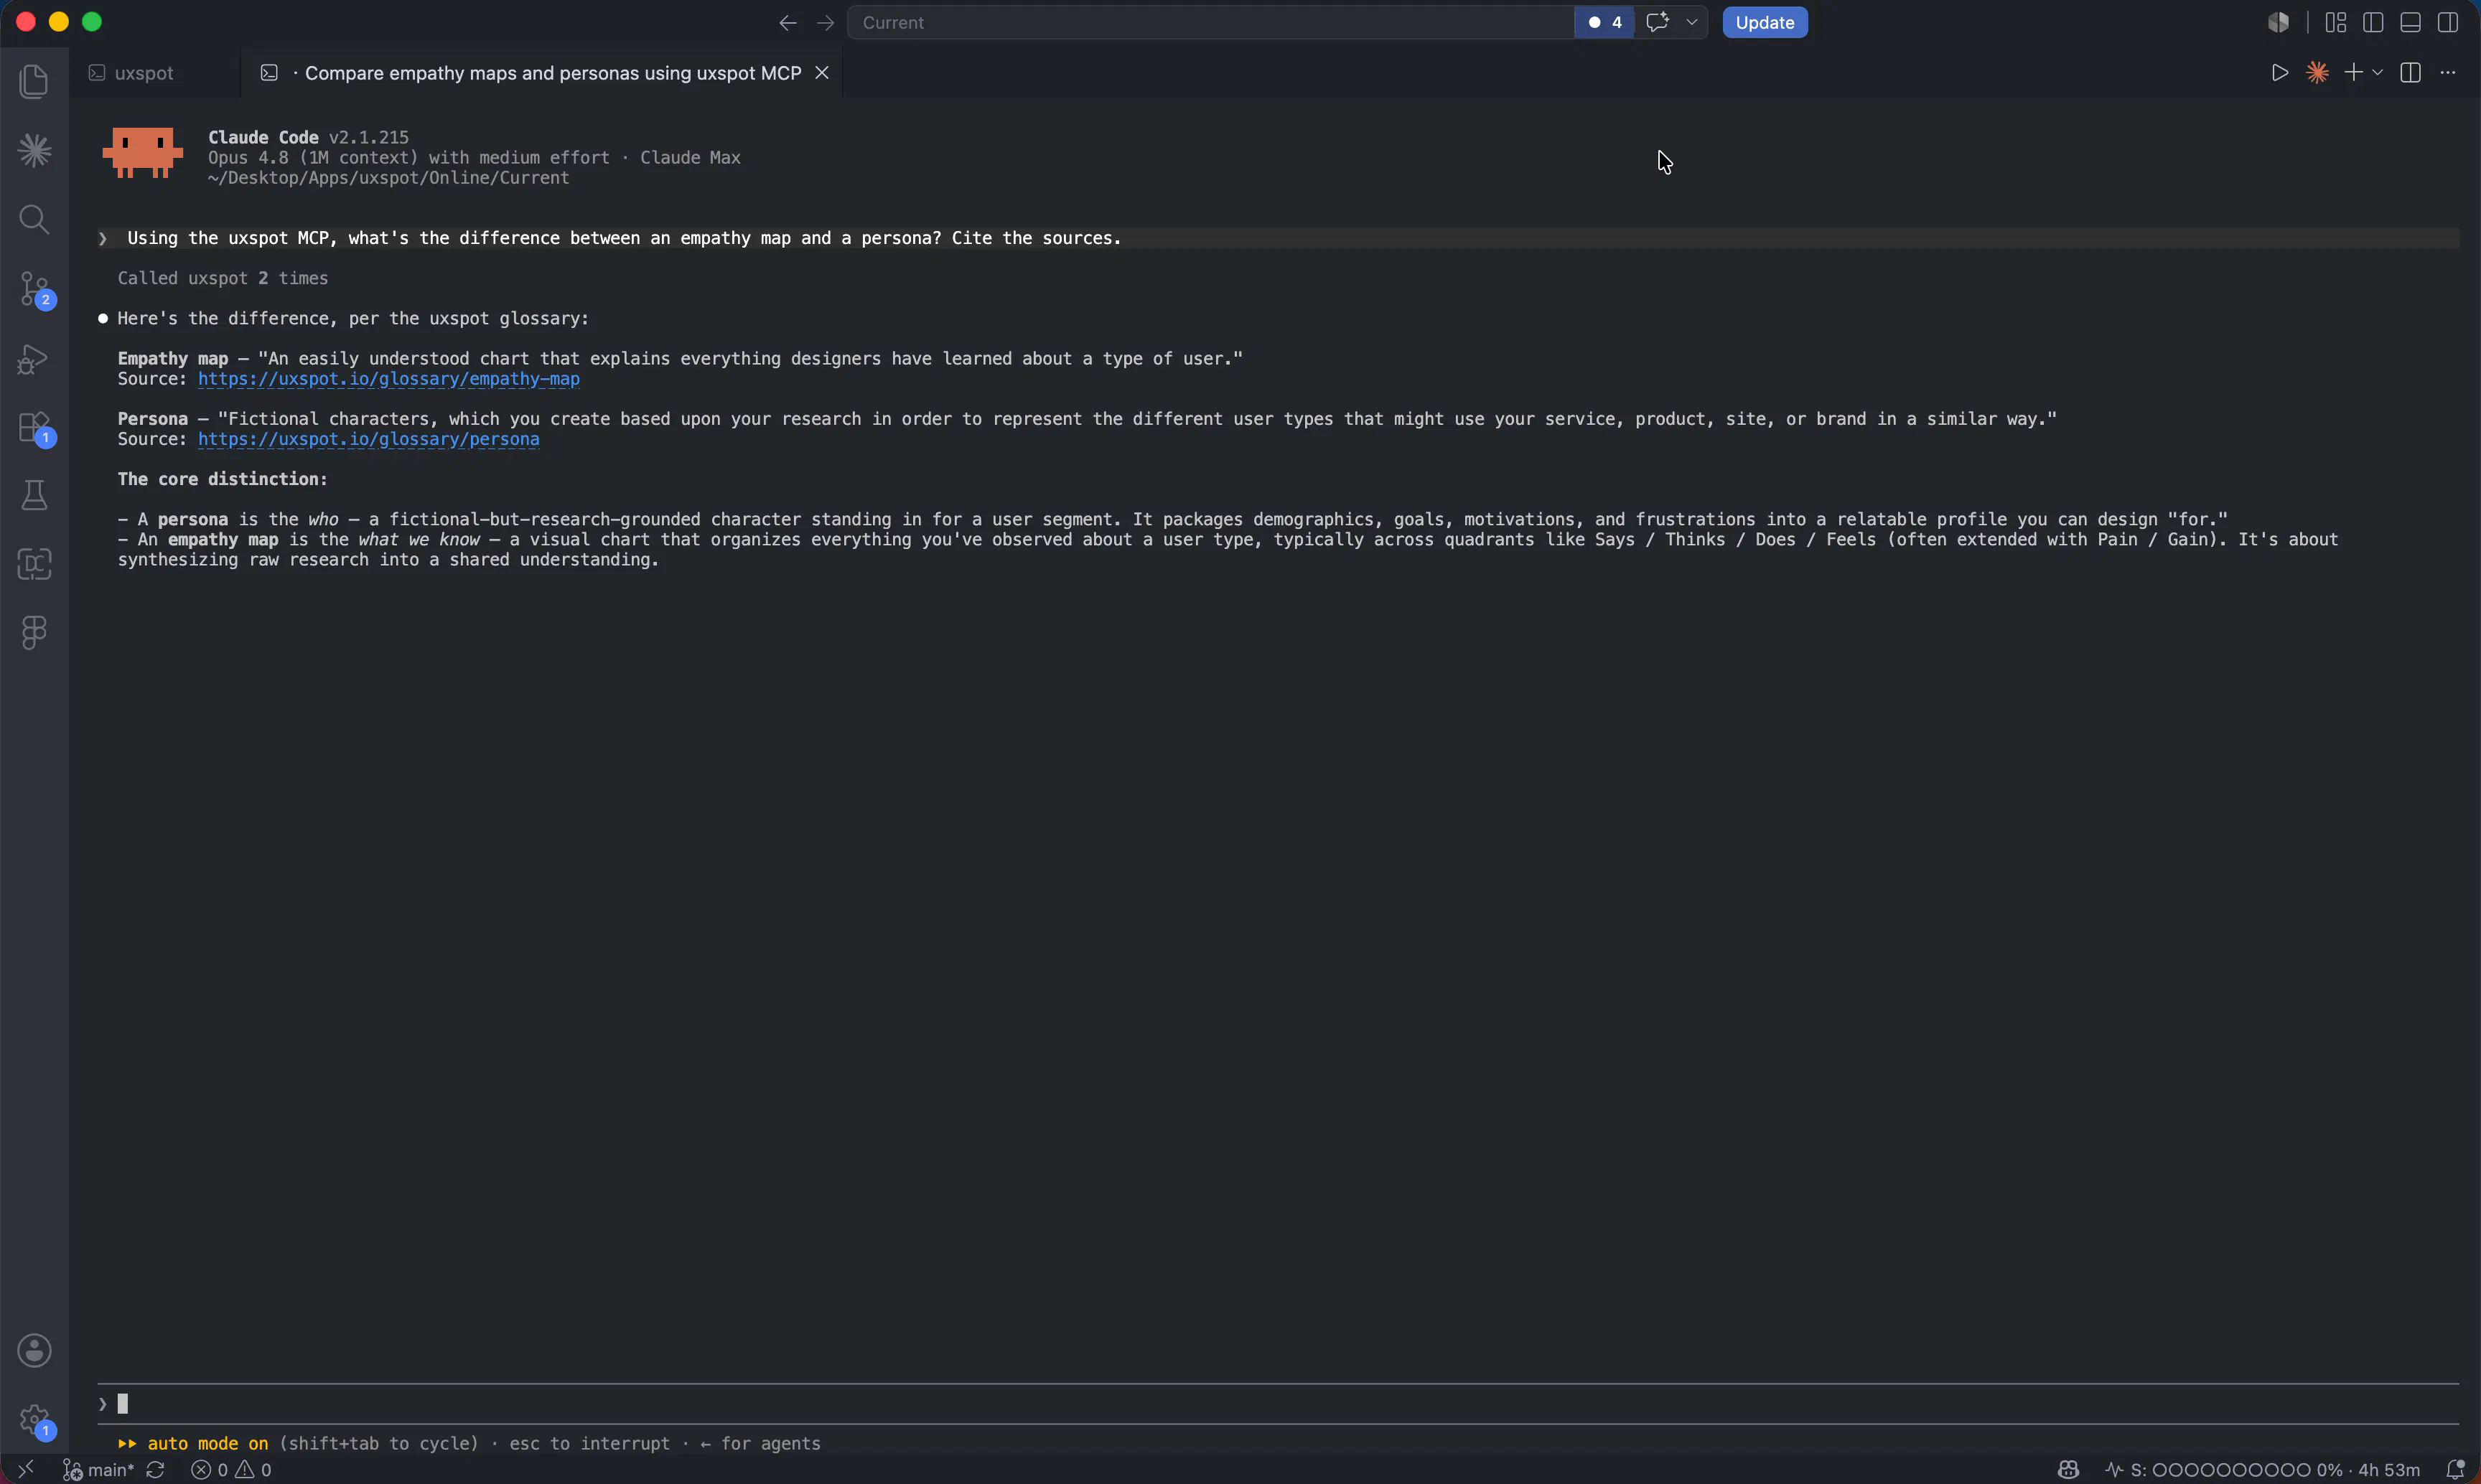The image size is (2481, 1484).
Task: Open the Testing flask view
Action: coord(34,495)
